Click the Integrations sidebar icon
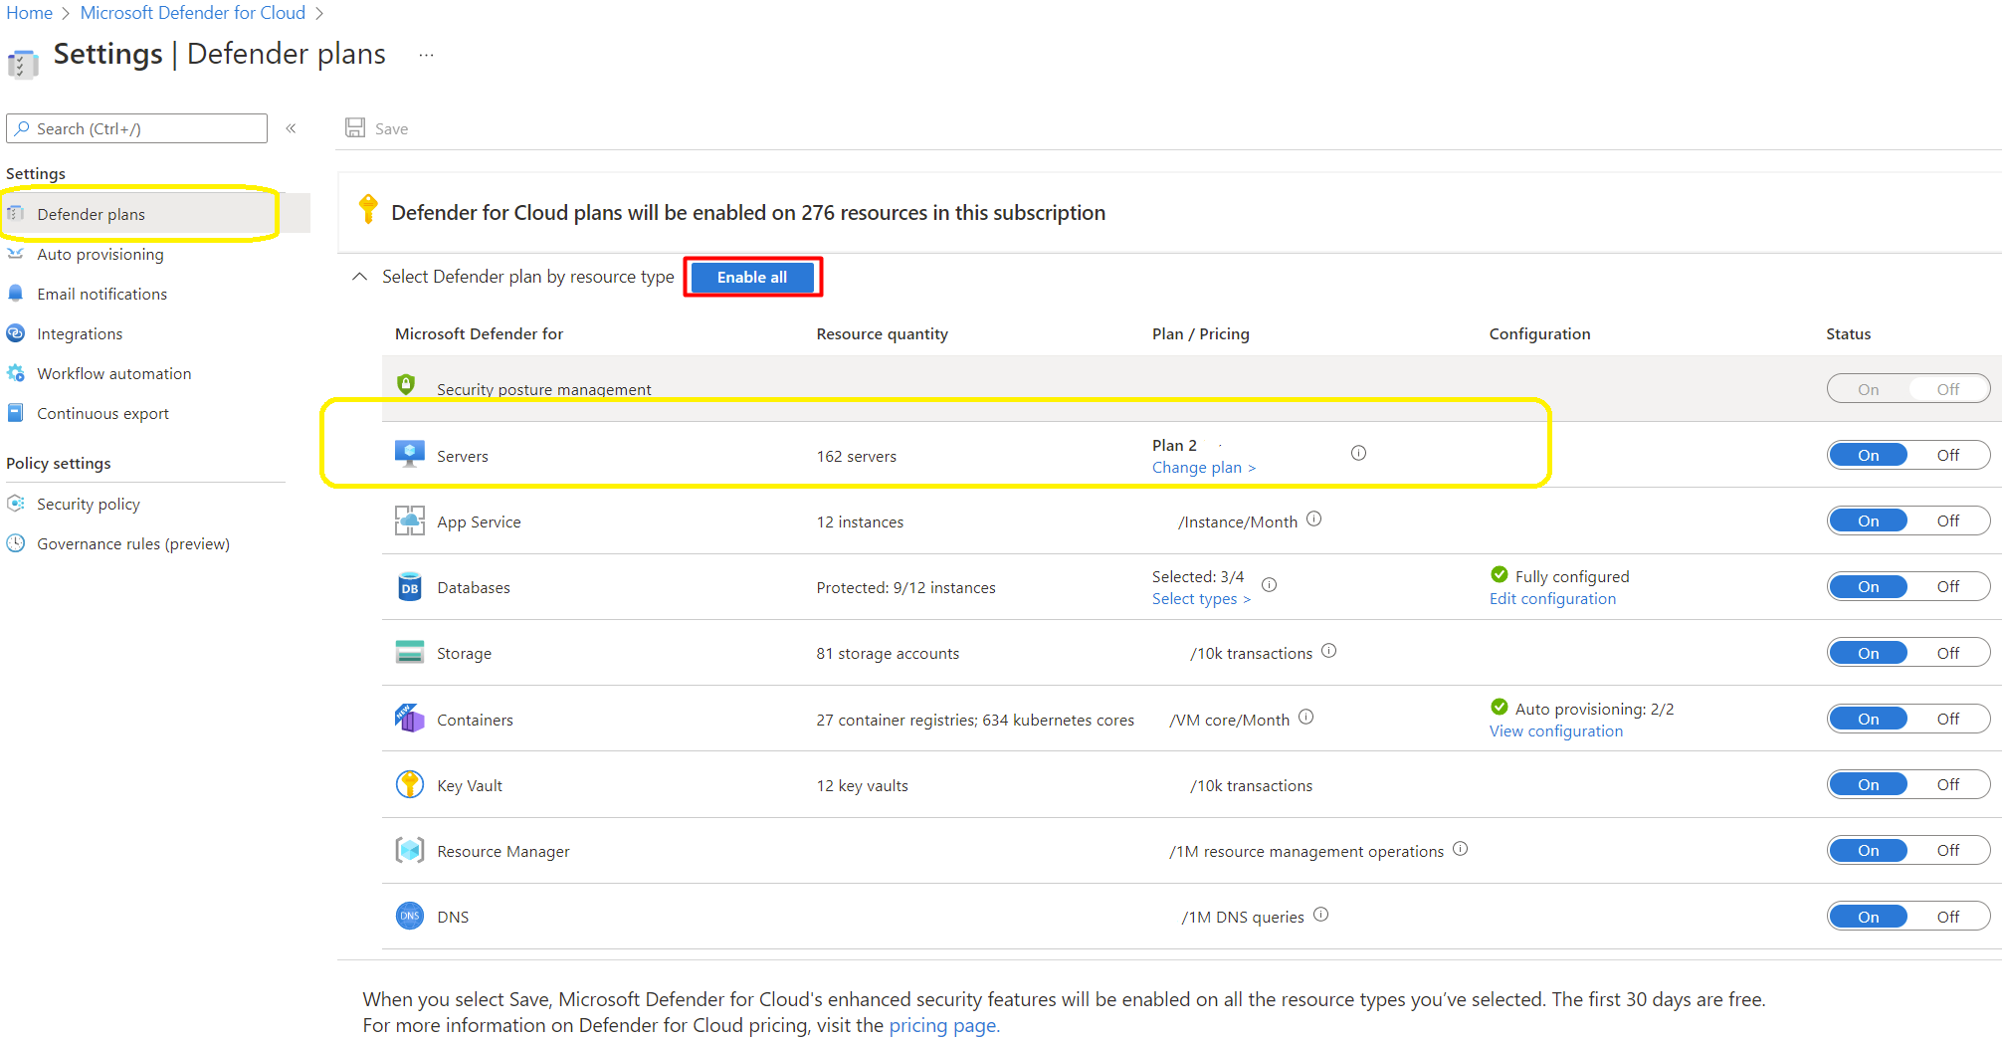 (16, 333)
